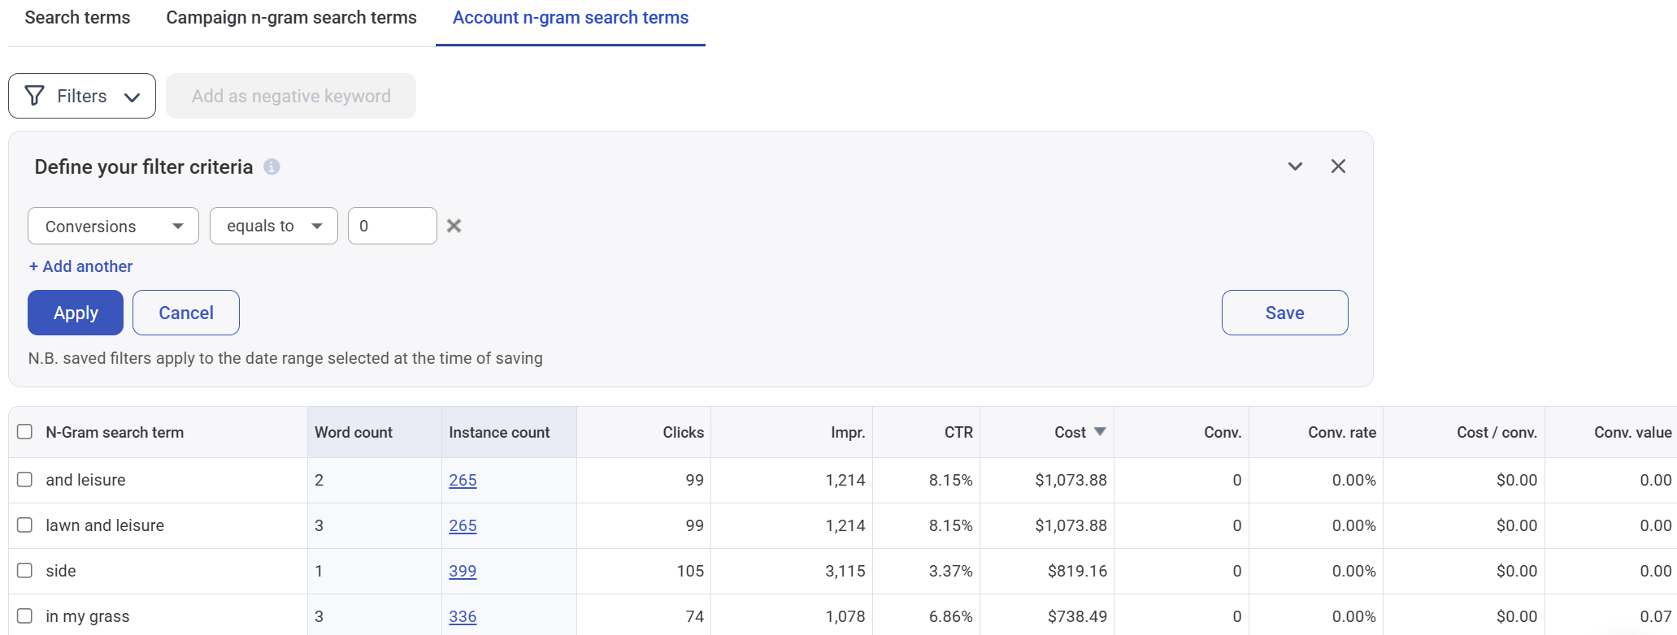Screen dimensions: 1677x635
Task: Open the Filters funnel dropdown
Action: click(x=82, y=96)
